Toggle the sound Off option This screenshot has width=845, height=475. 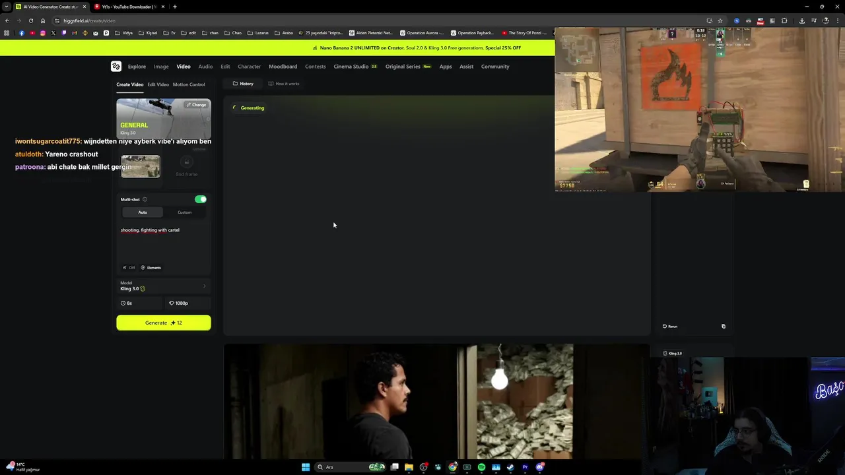click(x=129, y=268)
